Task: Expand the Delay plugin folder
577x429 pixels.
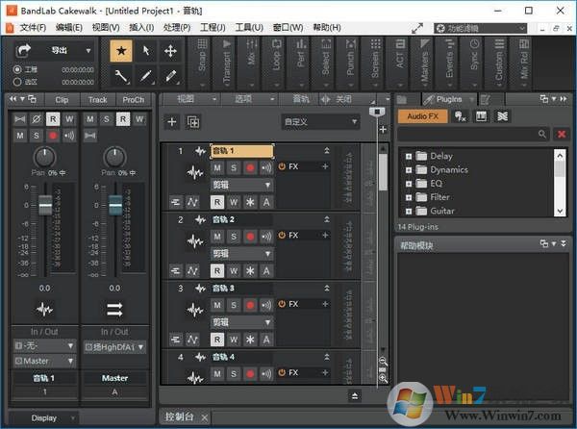Action: pos(409,156)
